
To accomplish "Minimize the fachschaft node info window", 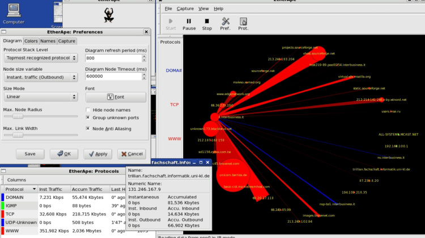I will (194, 163).
